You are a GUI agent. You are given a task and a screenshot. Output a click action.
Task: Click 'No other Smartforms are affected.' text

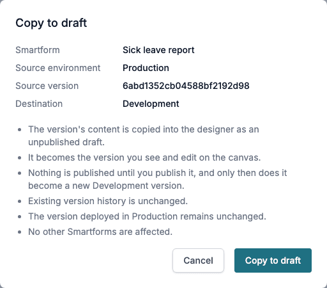[x=100, y=232]
